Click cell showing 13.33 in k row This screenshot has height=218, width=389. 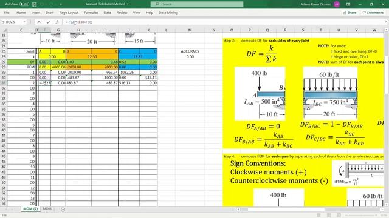tap(138, 56)
